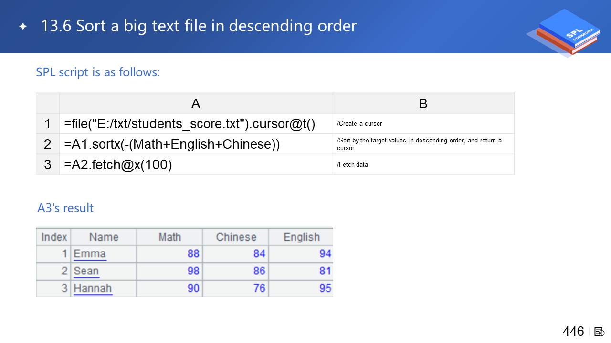Open the Sean name link
611x343 pixels.
tap(86, 271)
